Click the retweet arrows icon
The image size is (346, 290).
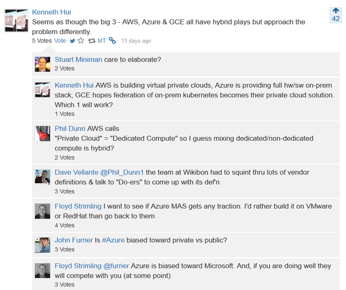click(x=92, y=41)
